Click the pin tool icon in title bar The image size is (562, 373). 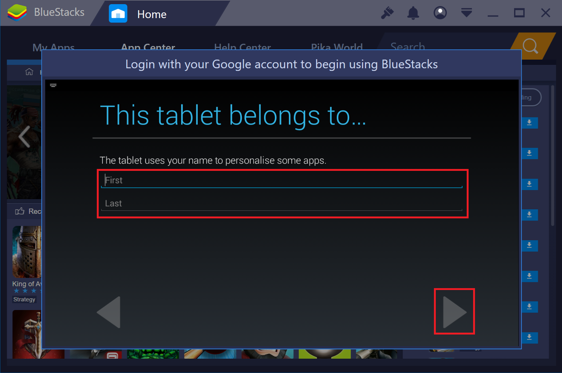click(387, 13)
